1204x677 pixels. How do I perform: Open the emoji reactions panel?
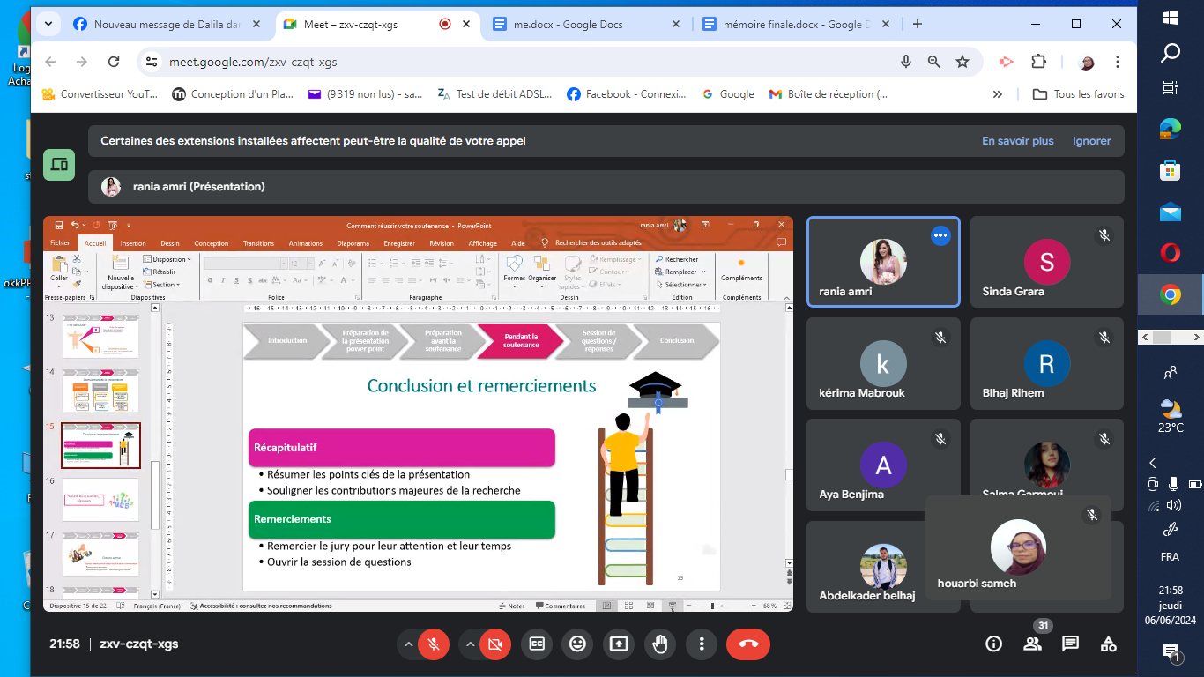point(577,644)
